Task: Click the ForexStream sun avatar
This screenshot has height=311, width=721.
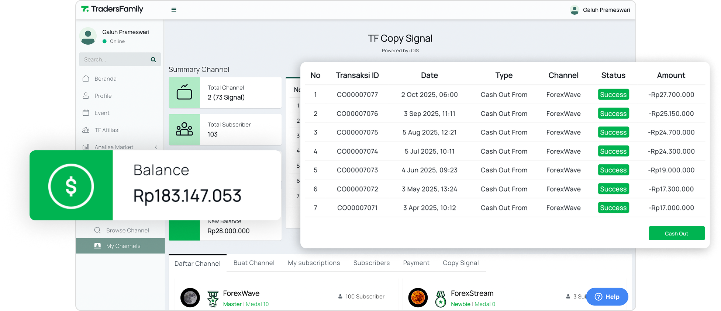Action: coord(418,298)
